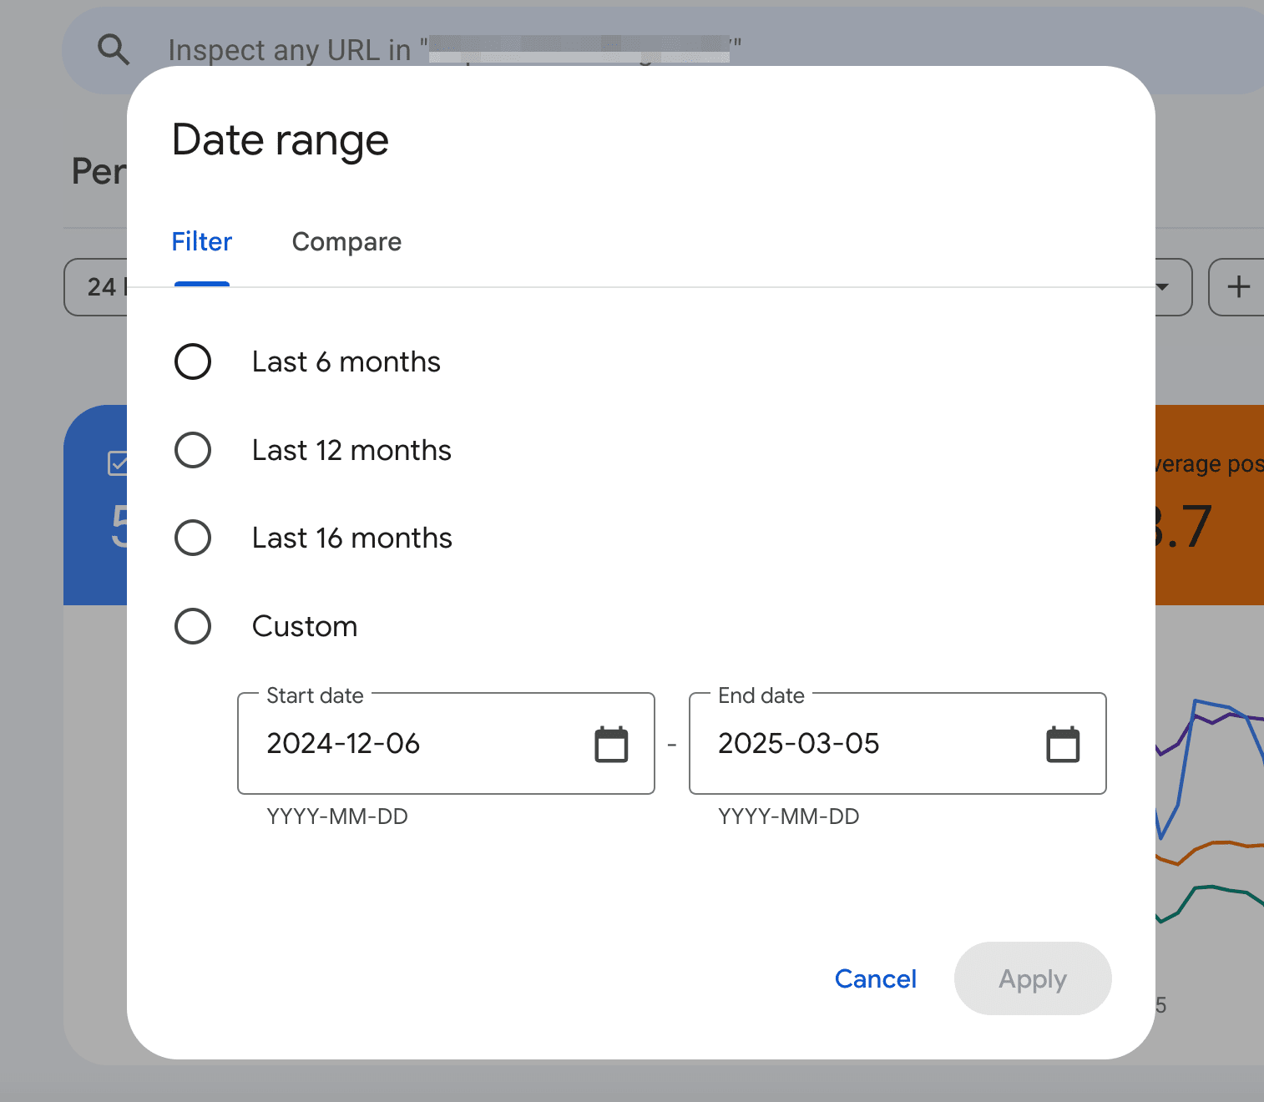Screen dimensions: 1264x1102
Task: Open the dropdown arrow beside the date filter chip
Action: point(1164,287)
